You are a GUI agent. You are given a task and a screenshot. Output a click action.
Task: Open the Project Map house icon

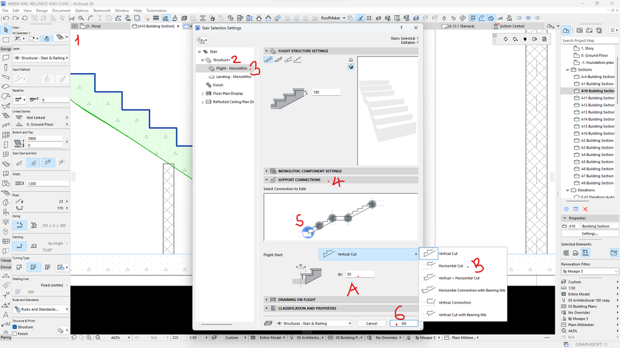pyautogui.click(x=566, y=30)
